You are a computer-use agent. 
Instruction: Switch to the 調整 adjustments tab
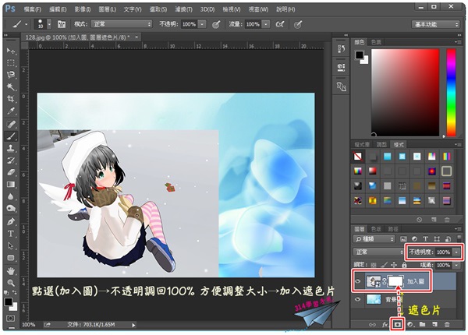[x=381, y=145]
